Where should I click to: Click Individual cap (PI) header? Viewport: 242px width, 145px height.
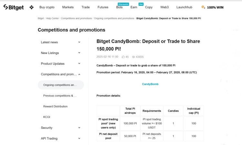pos(194,111)
